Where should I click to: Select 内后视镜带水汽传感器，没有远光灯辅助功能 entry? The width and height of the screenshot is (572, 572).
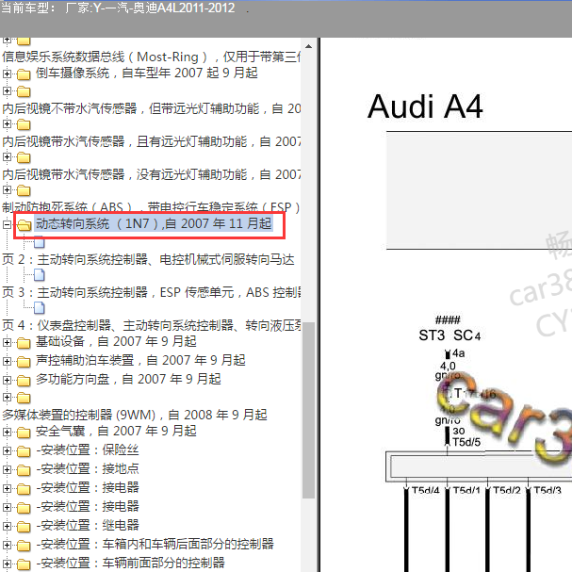click(152, 174)
